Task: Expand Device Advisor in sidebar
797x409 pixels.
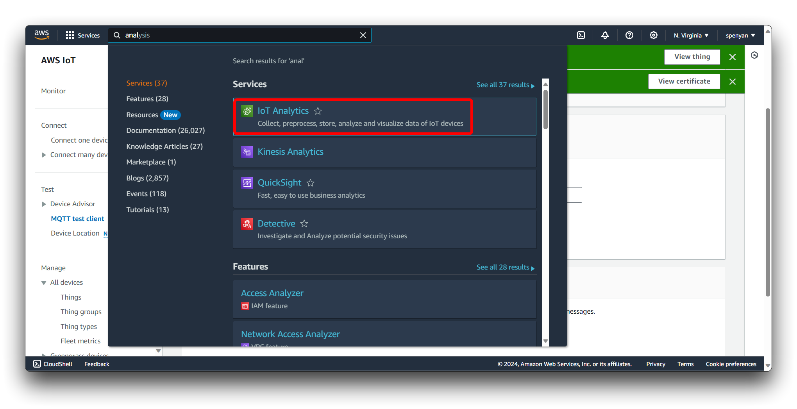Action: (44, 204)
